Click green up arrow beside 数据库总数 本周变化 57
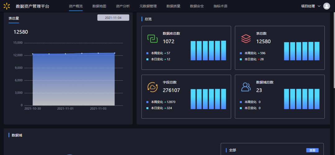Image resolution: width=335 pixels, height=155 pixels. [165, 53]
